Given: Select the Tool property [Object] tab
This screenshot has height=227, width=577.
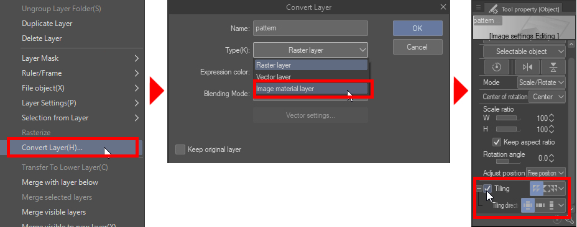Looking at the screenshot, I should [x=524, y=9].
